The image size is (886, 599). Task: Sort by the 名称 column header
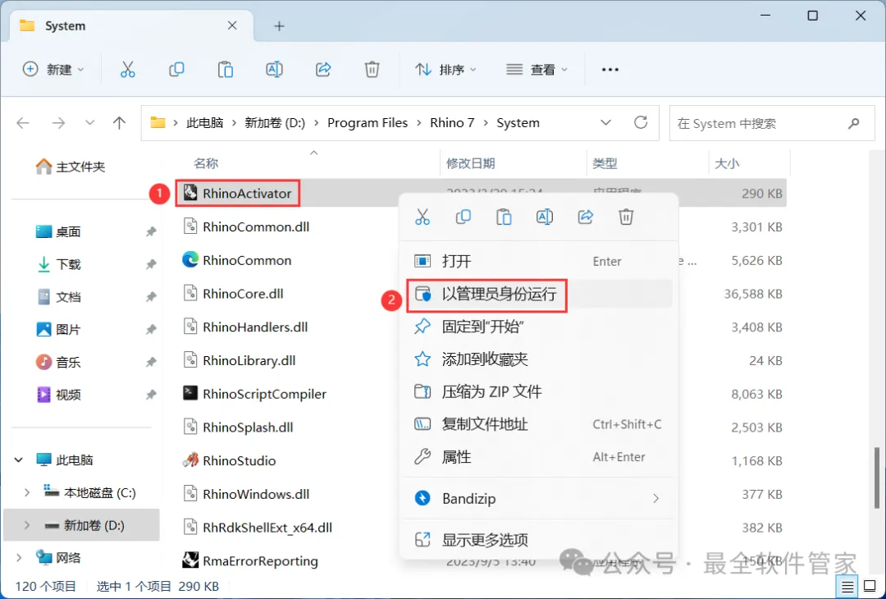(x=206, y=163)
